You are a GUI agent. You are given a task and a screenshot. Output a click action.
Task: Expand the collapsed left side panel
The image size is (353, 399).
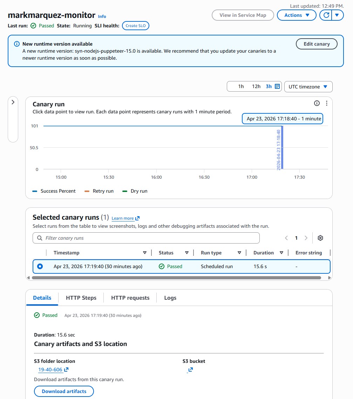coord(13,102)
